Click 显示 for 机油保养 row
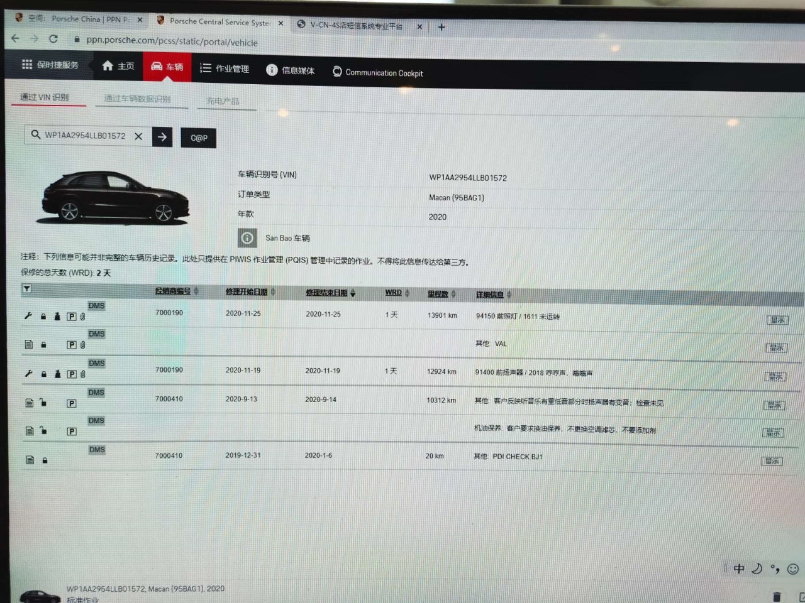This screenshot has height=603, width=805. coord(773,433)
